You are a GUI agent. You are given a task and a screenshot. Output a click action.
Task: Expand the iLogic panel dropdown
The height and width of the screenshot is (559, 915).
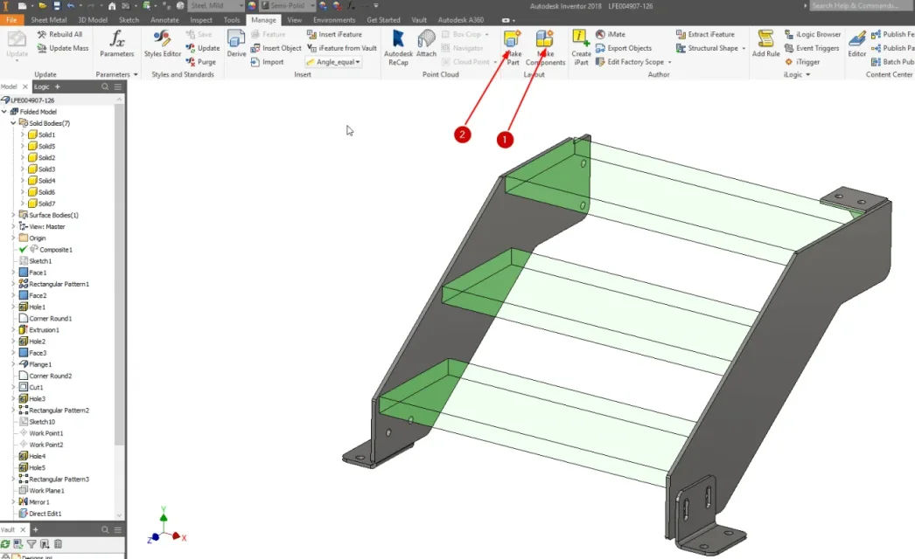tap(807, 74)
